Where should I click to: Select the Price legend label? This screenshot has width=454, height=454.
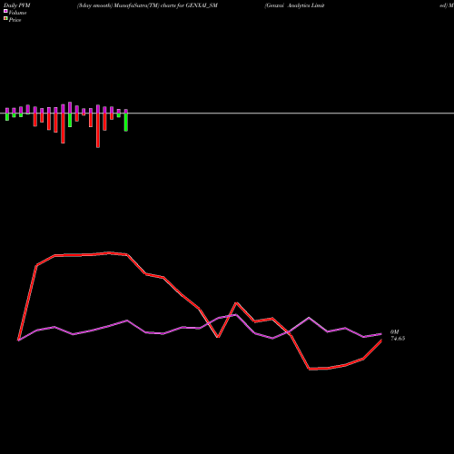pos(15,20)
